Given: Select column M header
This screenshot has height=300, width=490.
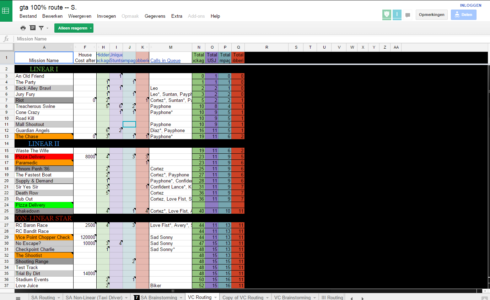Looking at the screenshot, I should [171, 47].
